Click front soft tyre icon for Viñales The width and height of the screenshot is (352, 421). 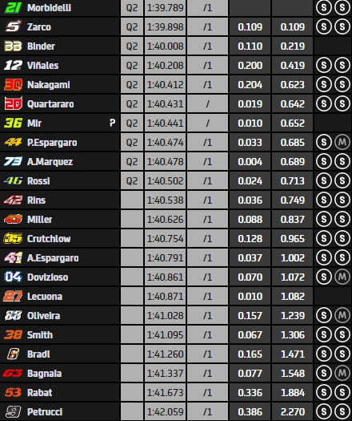coord(324,65)
